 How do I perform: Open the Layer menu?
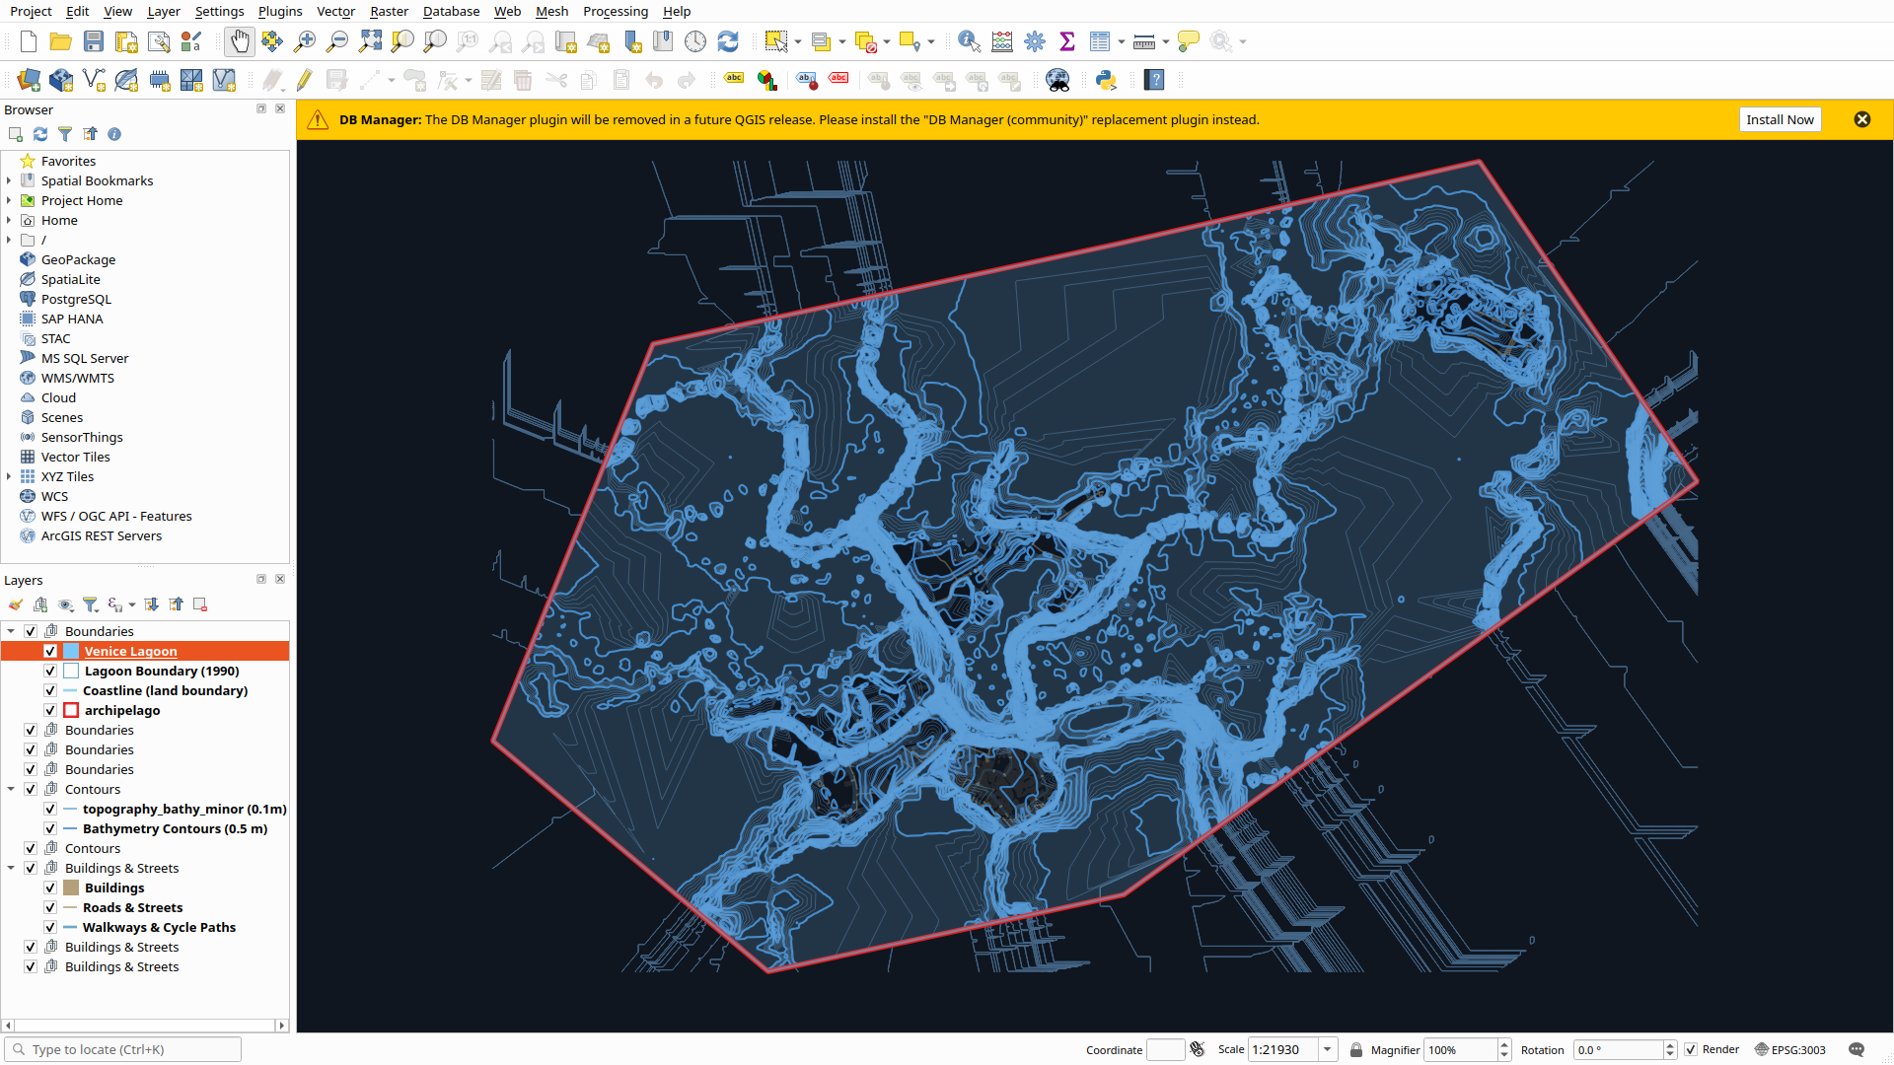164,11
